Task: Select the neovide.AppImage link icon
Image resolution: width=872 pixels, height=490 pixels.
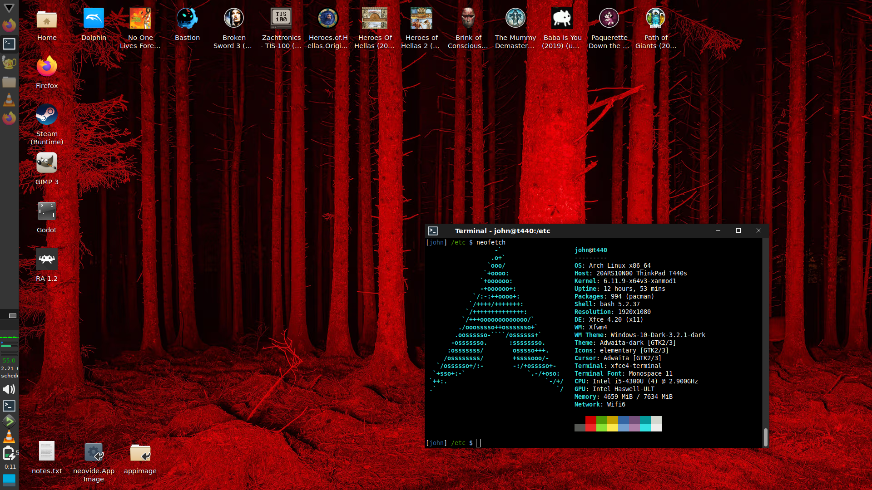Action: [94, 462]
